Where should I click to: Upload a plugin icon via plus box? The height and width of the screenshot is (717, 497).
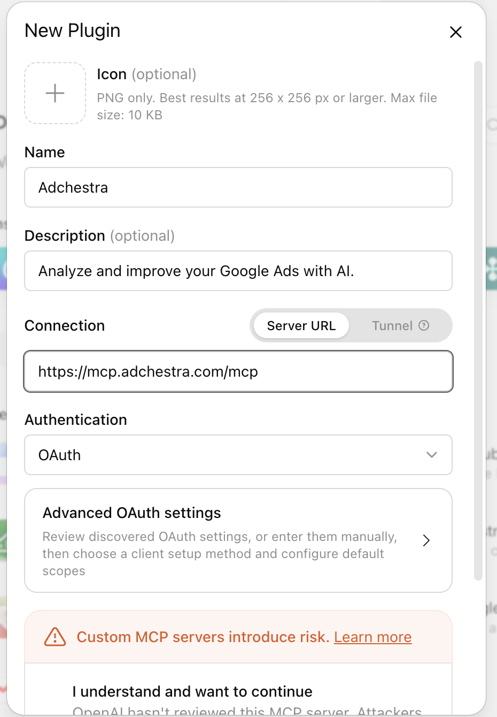pos(55,93)
